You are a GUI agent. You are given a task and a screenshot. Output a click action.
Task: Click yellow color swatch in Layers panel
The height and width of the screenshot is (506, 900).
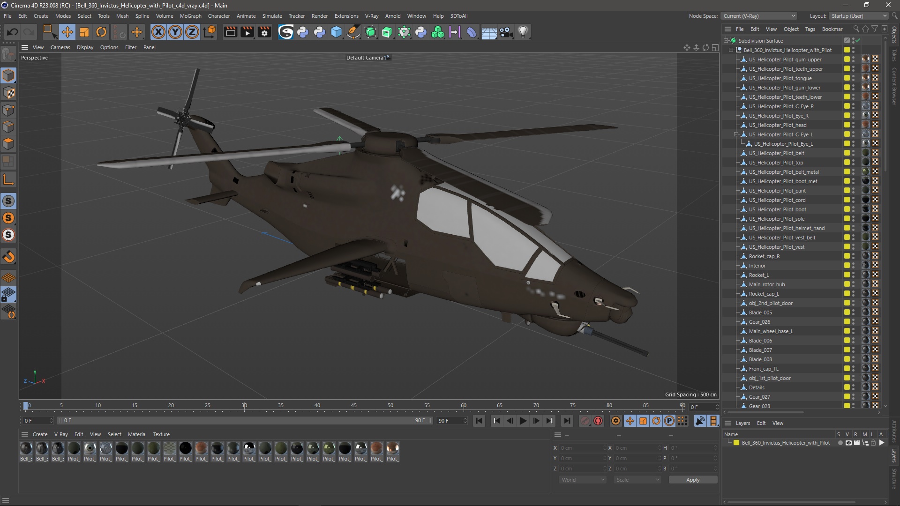click(736, 443)
